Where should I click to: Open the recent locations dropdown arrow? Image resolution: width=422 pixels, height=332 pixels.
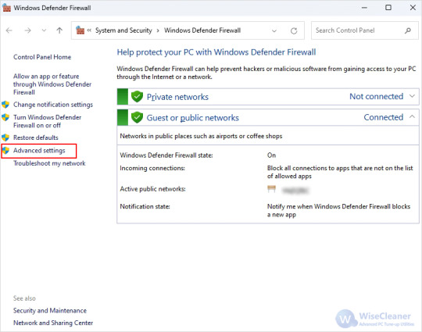44,30
